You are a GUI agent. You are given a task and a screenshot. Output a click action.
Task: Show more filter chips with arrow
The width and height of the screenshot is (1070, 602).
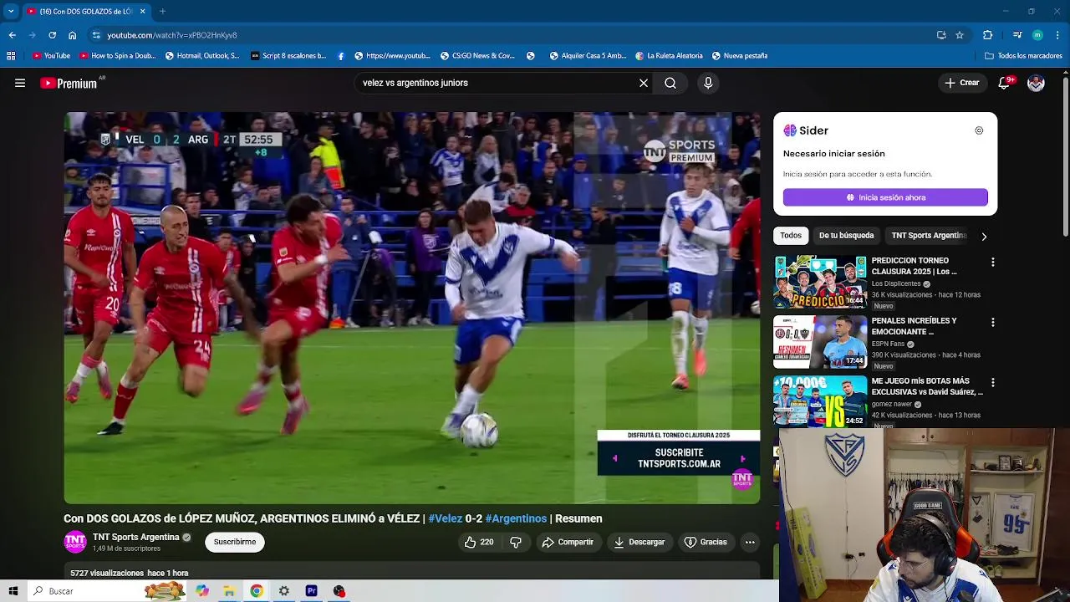click(x=984, y=237)
